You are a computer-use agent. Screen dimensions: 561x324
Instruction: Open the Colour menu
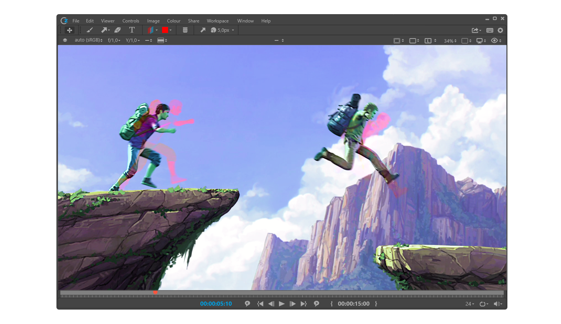(x=174, y=21)
